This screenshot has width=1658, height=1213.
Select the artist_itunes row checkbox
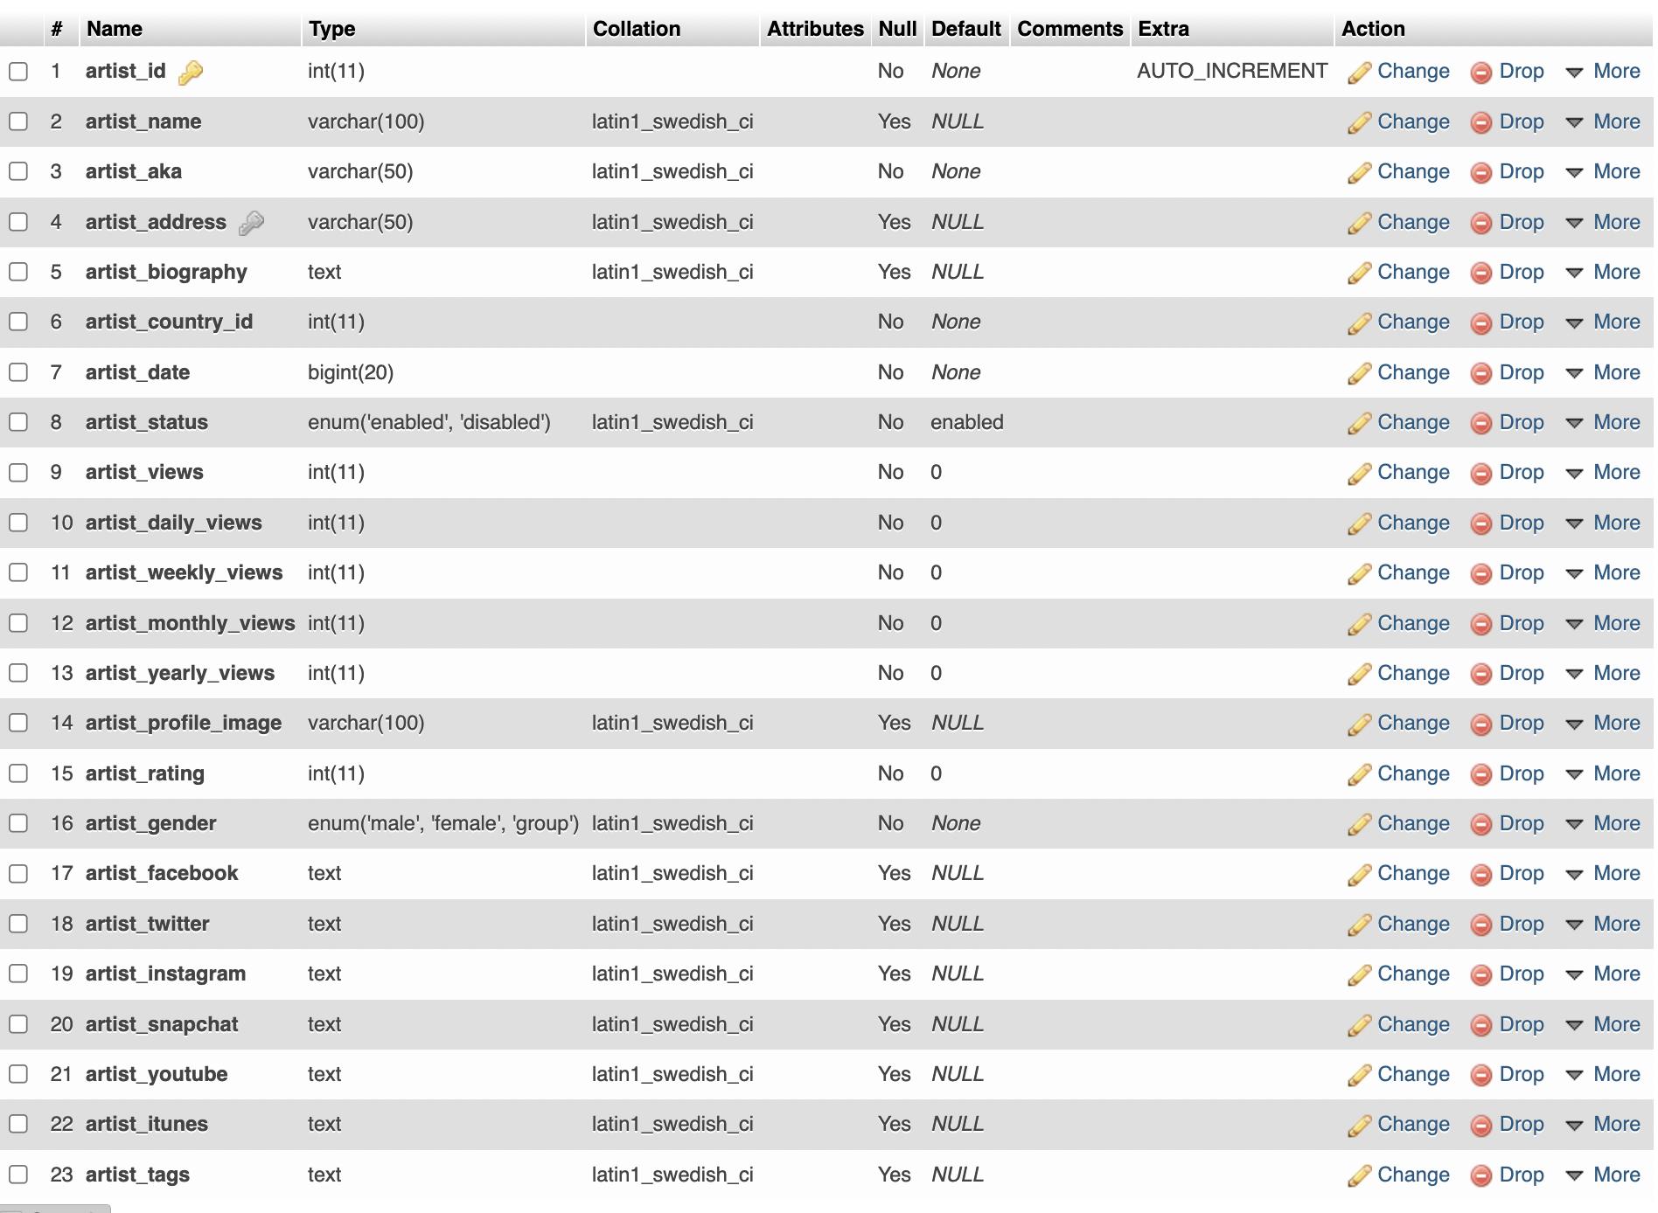(18, 1124)
